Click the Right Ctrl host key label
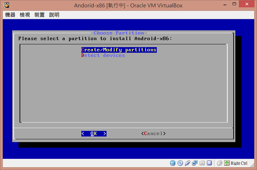Image resolution: width=257 pixels, height=170 pixels. click(239, 163)
